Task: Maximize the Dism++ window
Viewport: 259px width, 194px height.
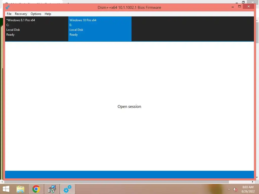Action: click(240, 7)
